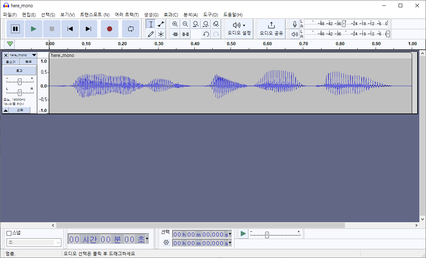Trim audio outside selection

[176, 34]
